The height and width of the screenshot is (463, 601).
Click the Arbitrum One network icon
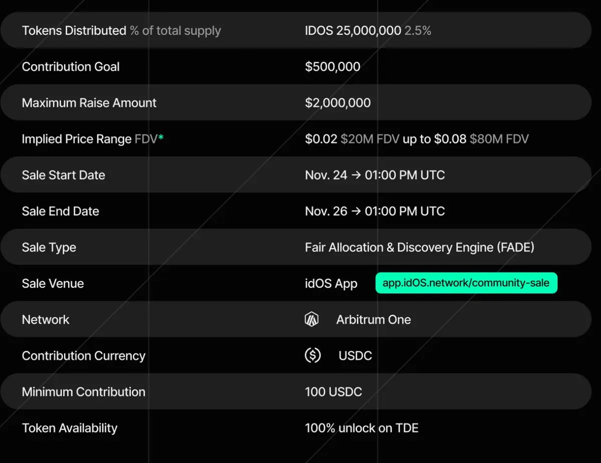[x=312, y=319]
